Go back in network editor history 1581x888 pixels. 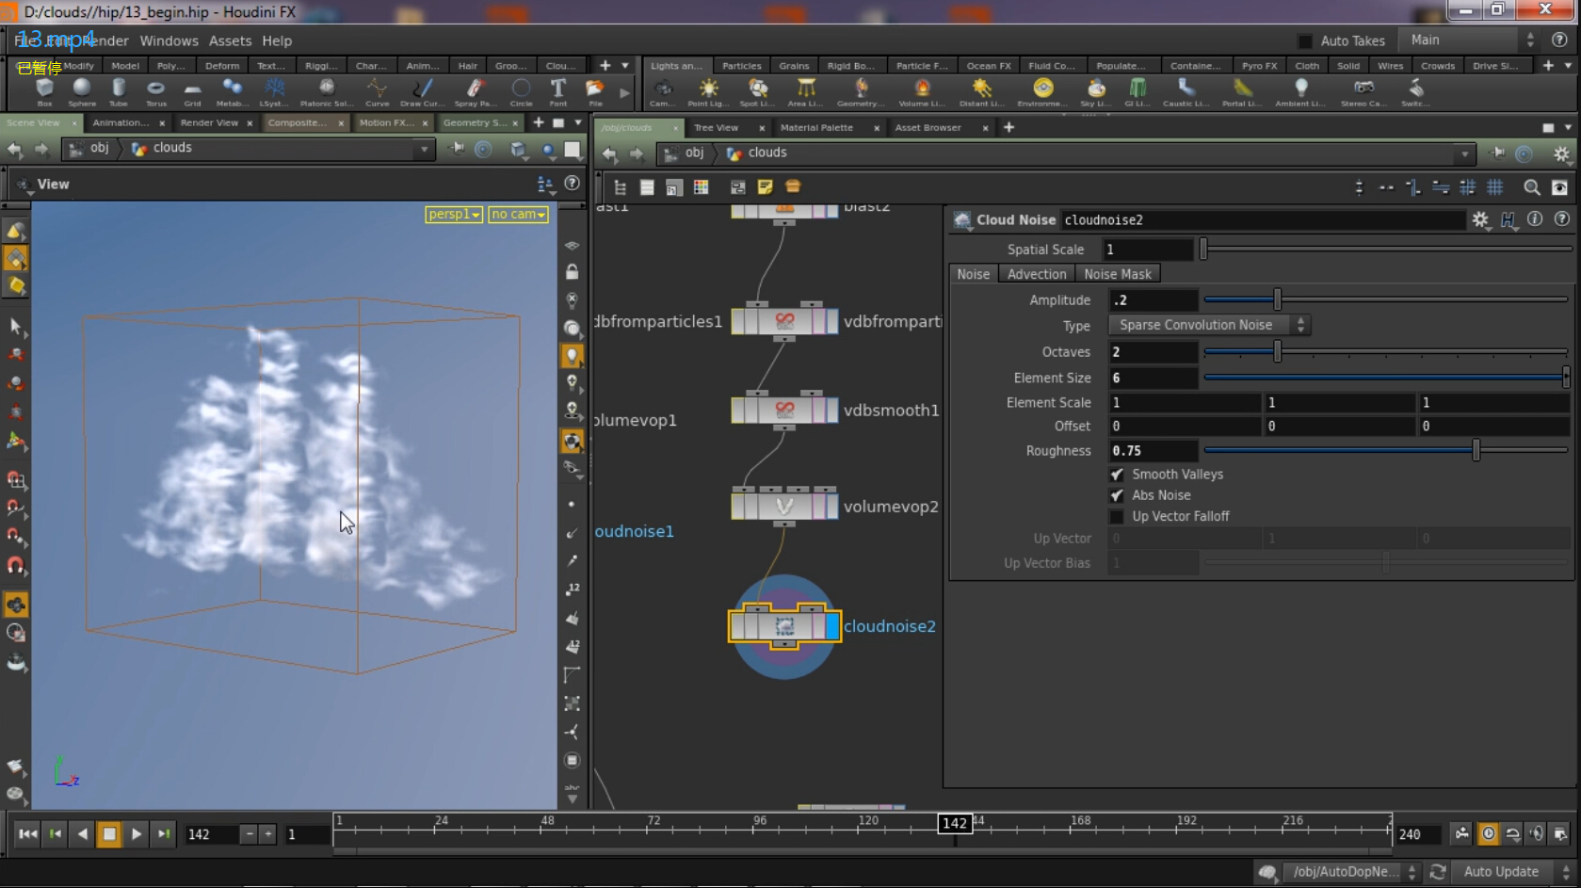coord(609,153)
